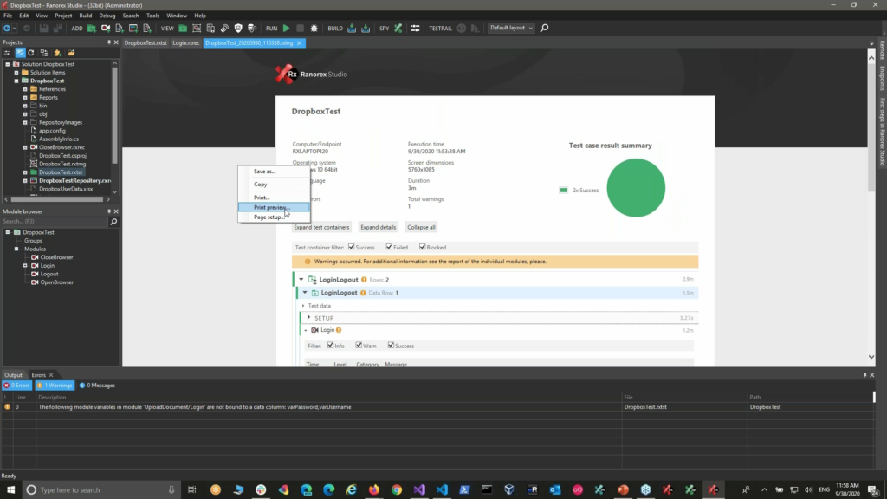Toggle the Info filter checkbox
887x499 pixels.
[x=331, y=345]
